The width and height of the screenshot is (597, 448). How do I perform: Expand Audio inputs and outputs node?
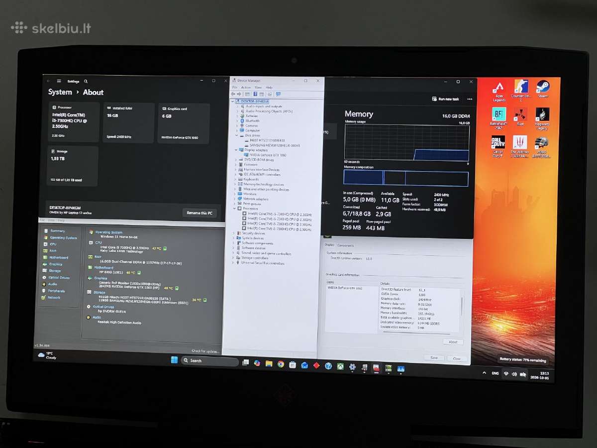[x=238, y=106]
